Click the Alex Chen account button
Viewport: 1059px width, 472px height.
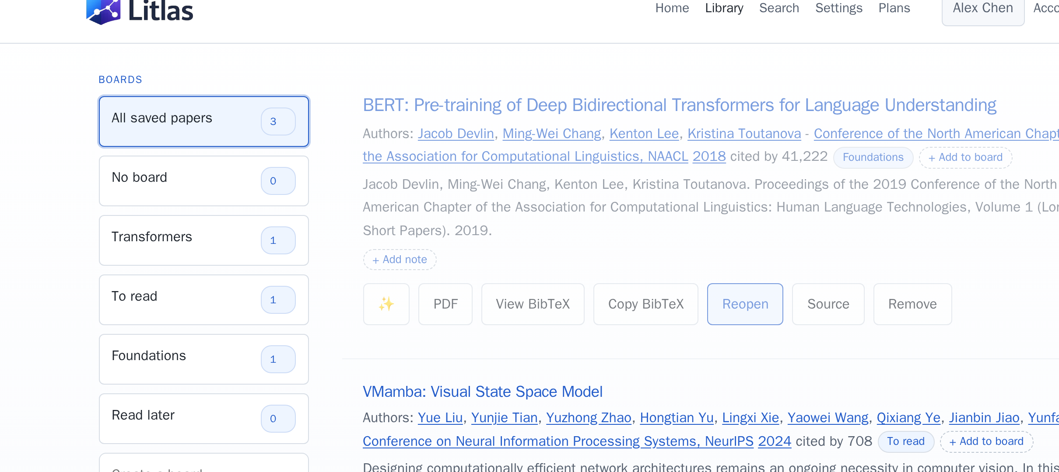[983, 10]
